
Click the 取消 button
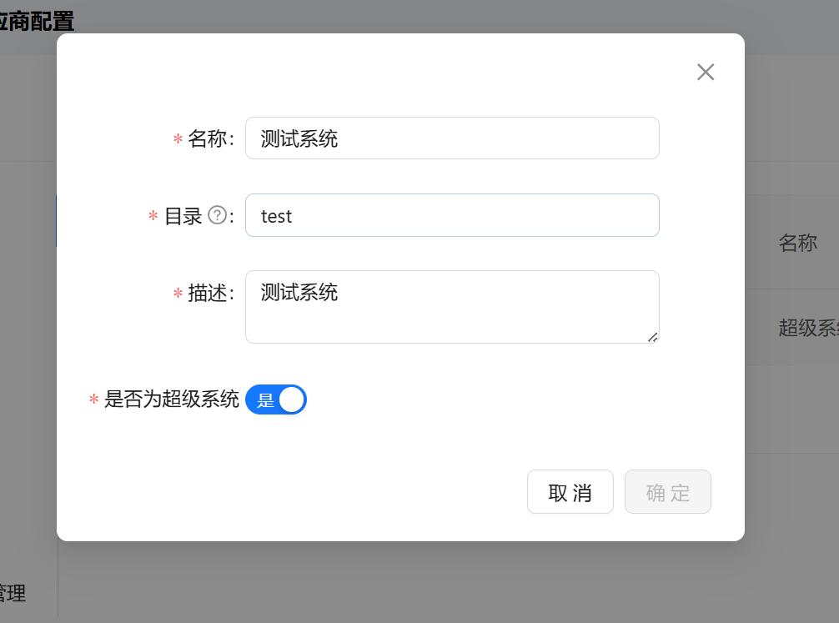pyautogui.click(x=570, y=492)
